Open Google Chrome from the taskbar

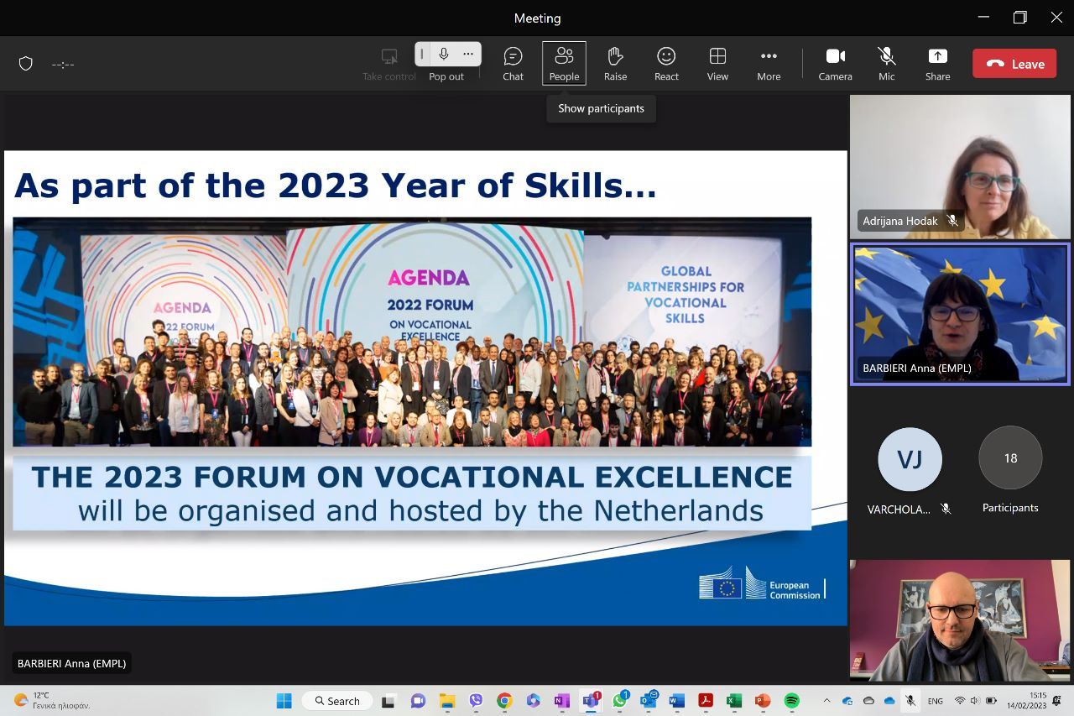(x=504, y=701)
